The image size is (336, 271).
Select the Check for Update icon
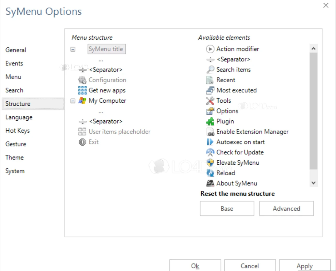[x=210, y=152]
